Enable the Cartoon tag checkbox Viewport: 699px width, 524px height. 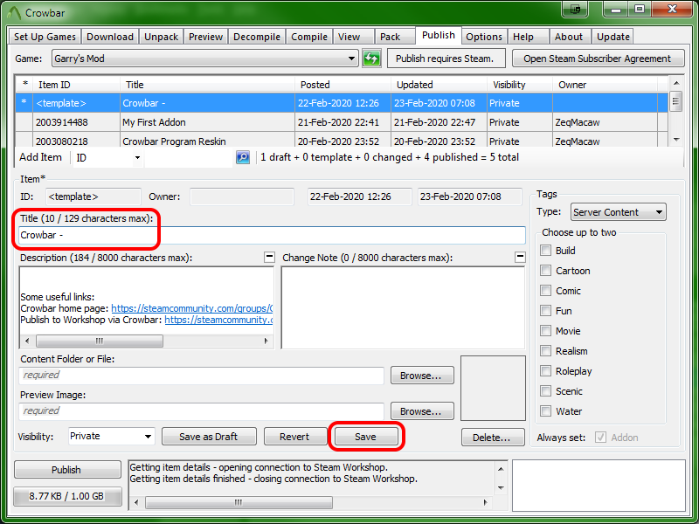[545, 271]
